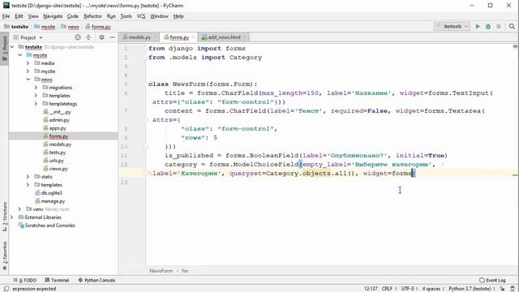Expand the templatetags folder
519x292 pixels.
coord(36,104)
